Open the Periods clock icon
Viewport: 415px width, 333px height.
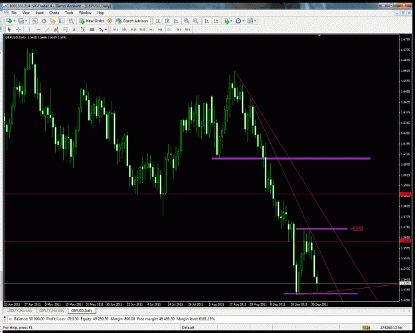238,21
